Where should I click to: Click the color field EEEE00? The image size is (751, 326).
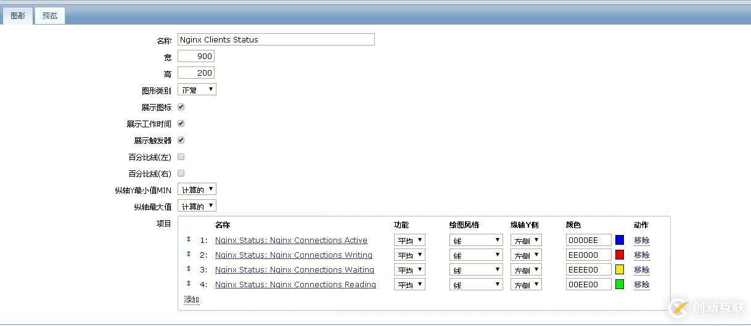[589, 269]
